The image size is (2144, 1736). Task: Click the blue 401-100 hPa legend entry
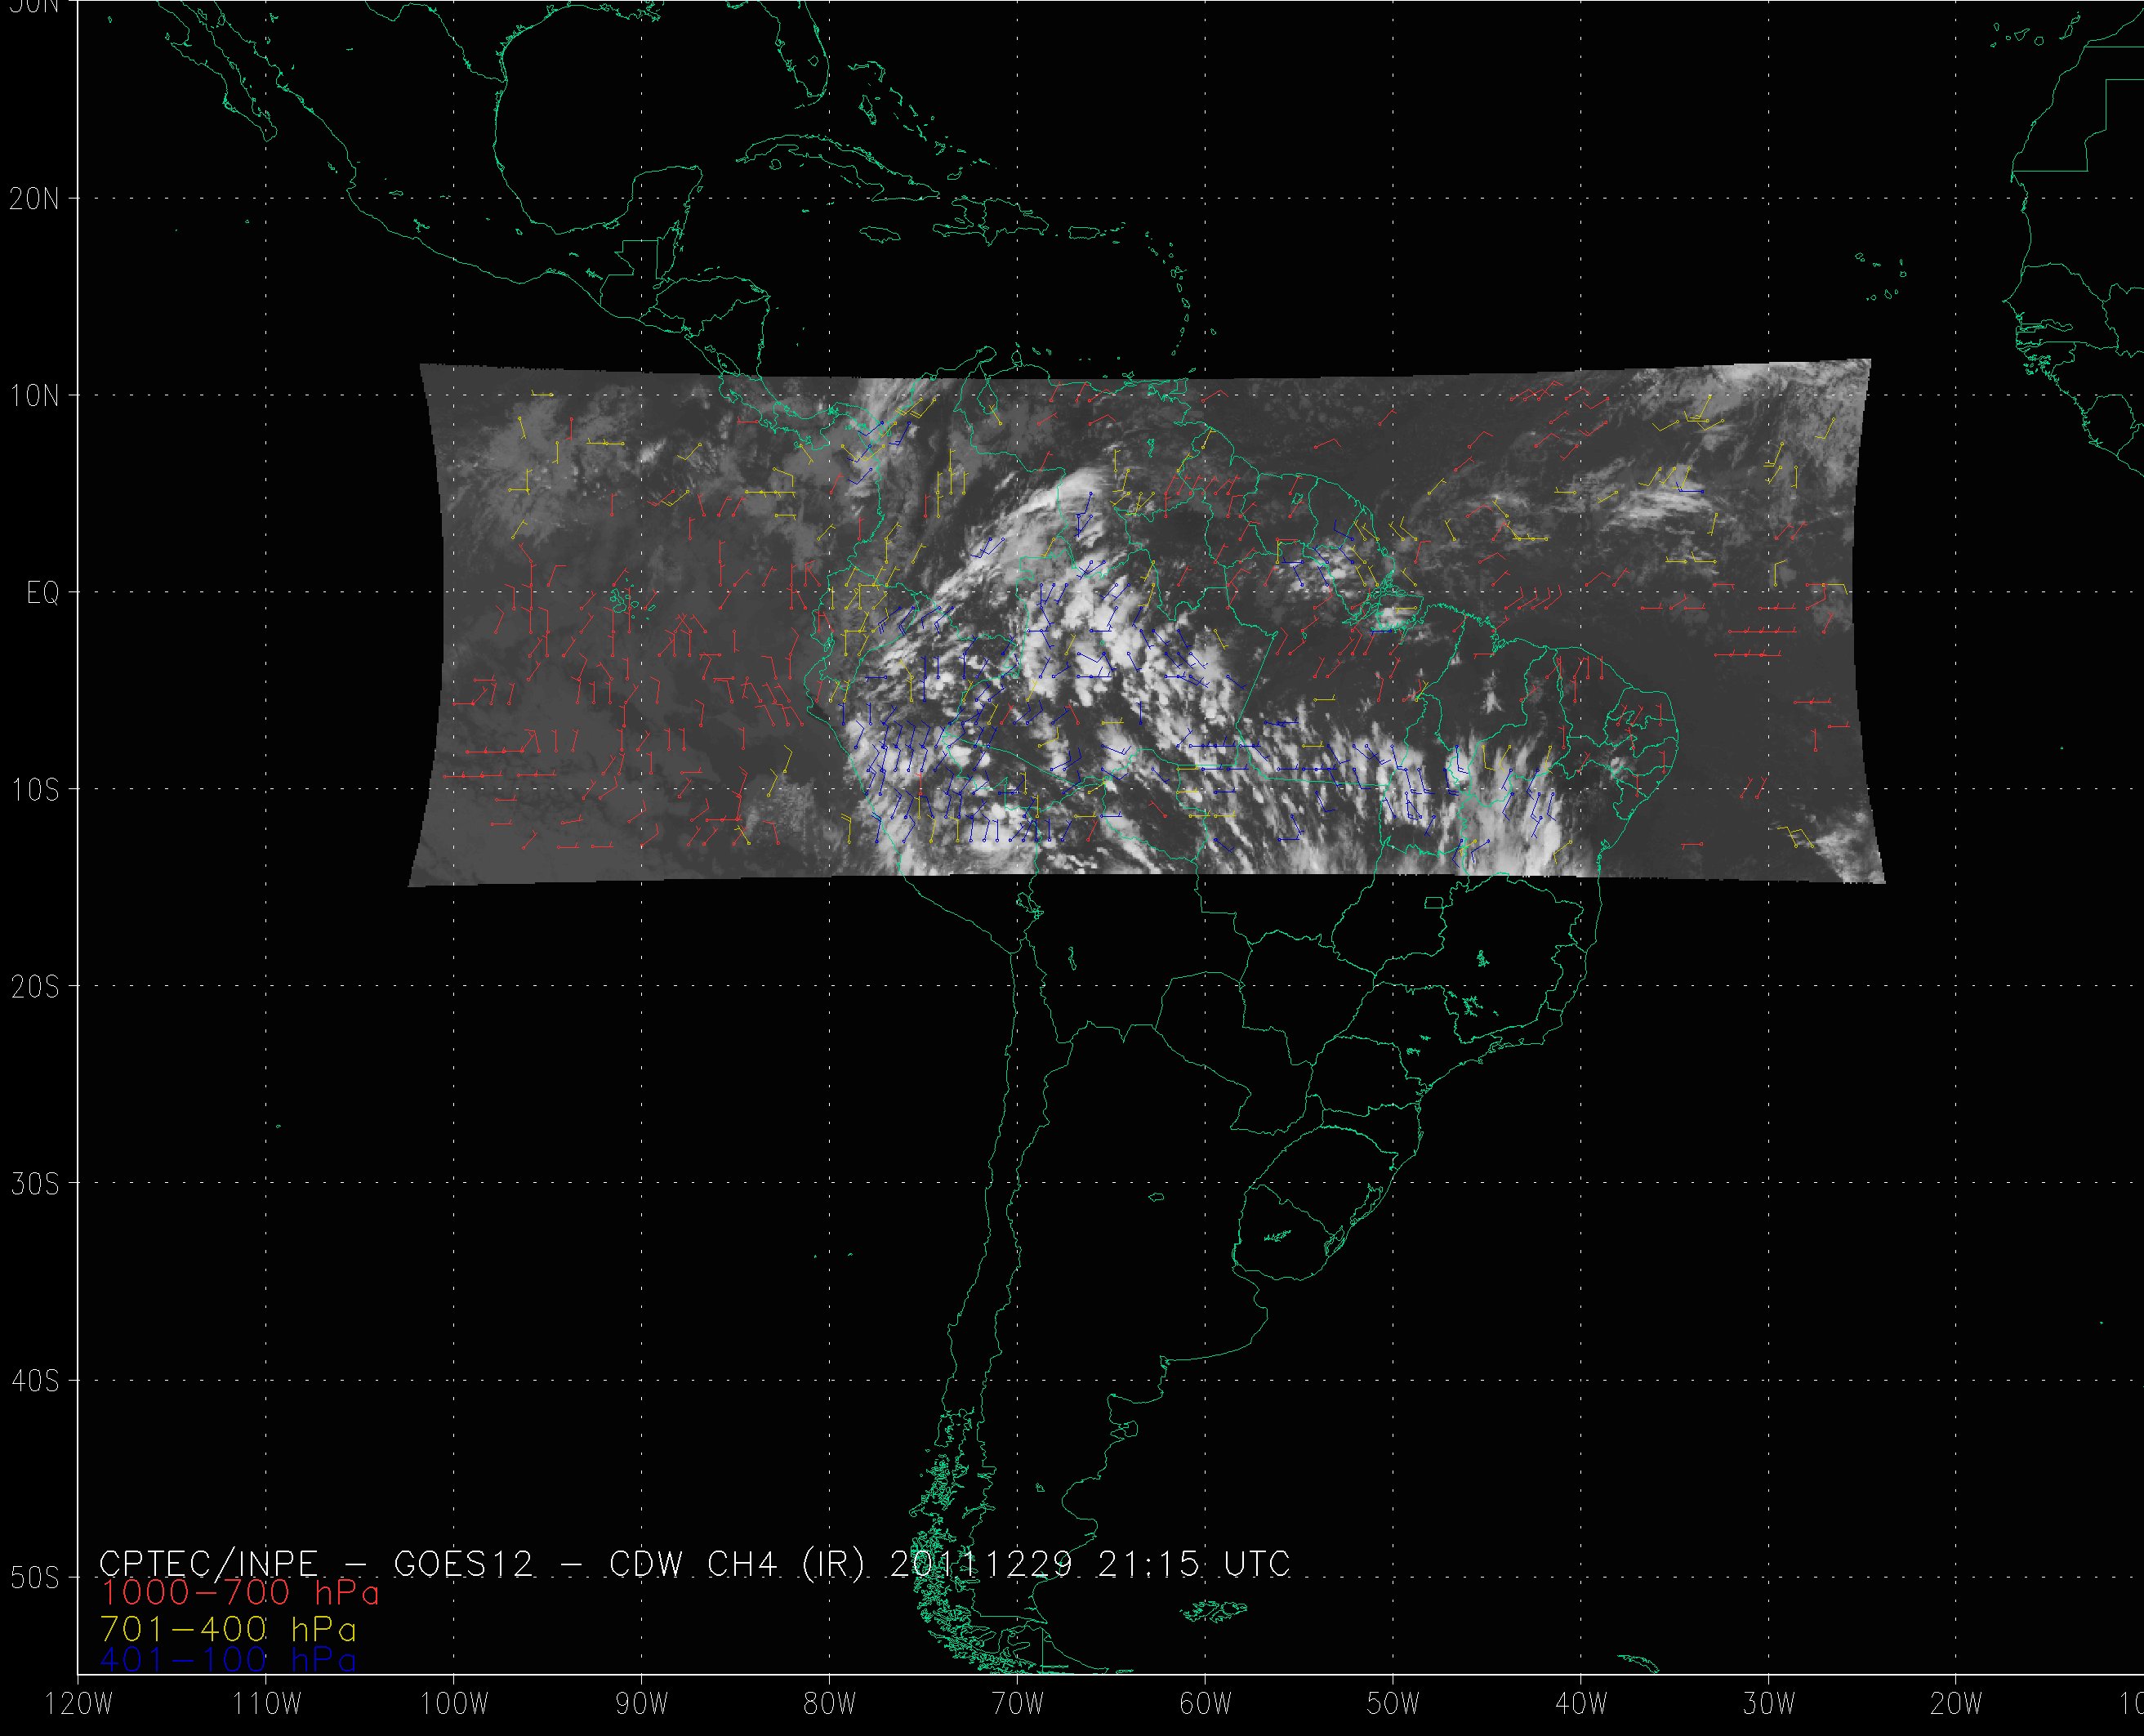click(x=228, y=1661)
